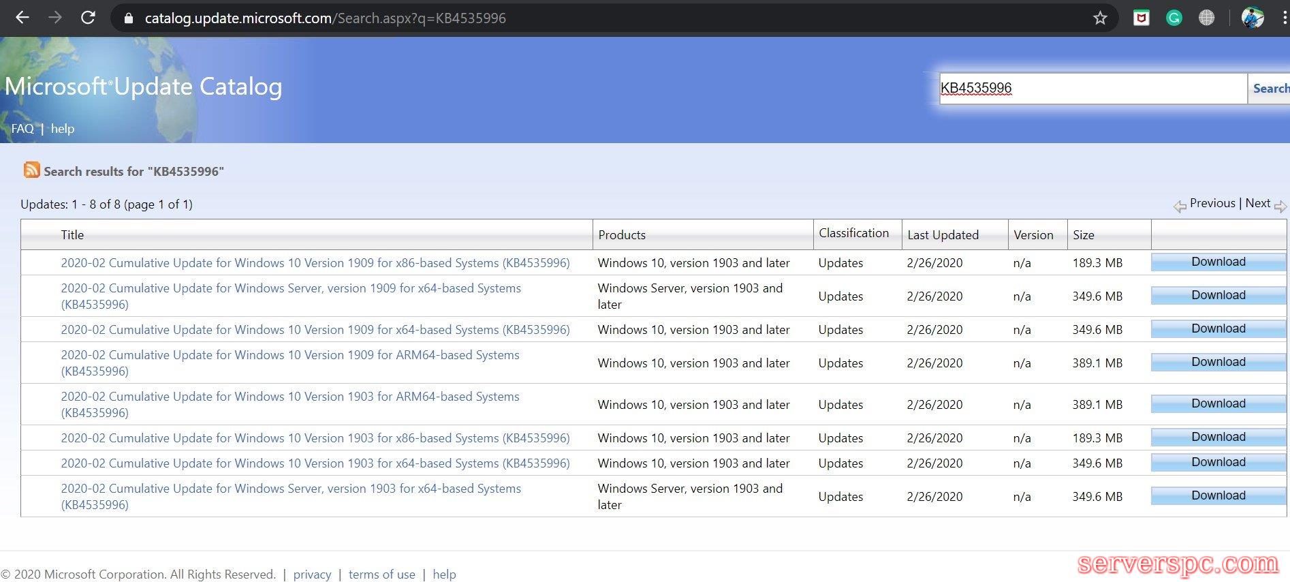Bookmark this page with the star icon
This screenshot has width=1290, height=582.
pyautogui.click(x=1100, y=18)
